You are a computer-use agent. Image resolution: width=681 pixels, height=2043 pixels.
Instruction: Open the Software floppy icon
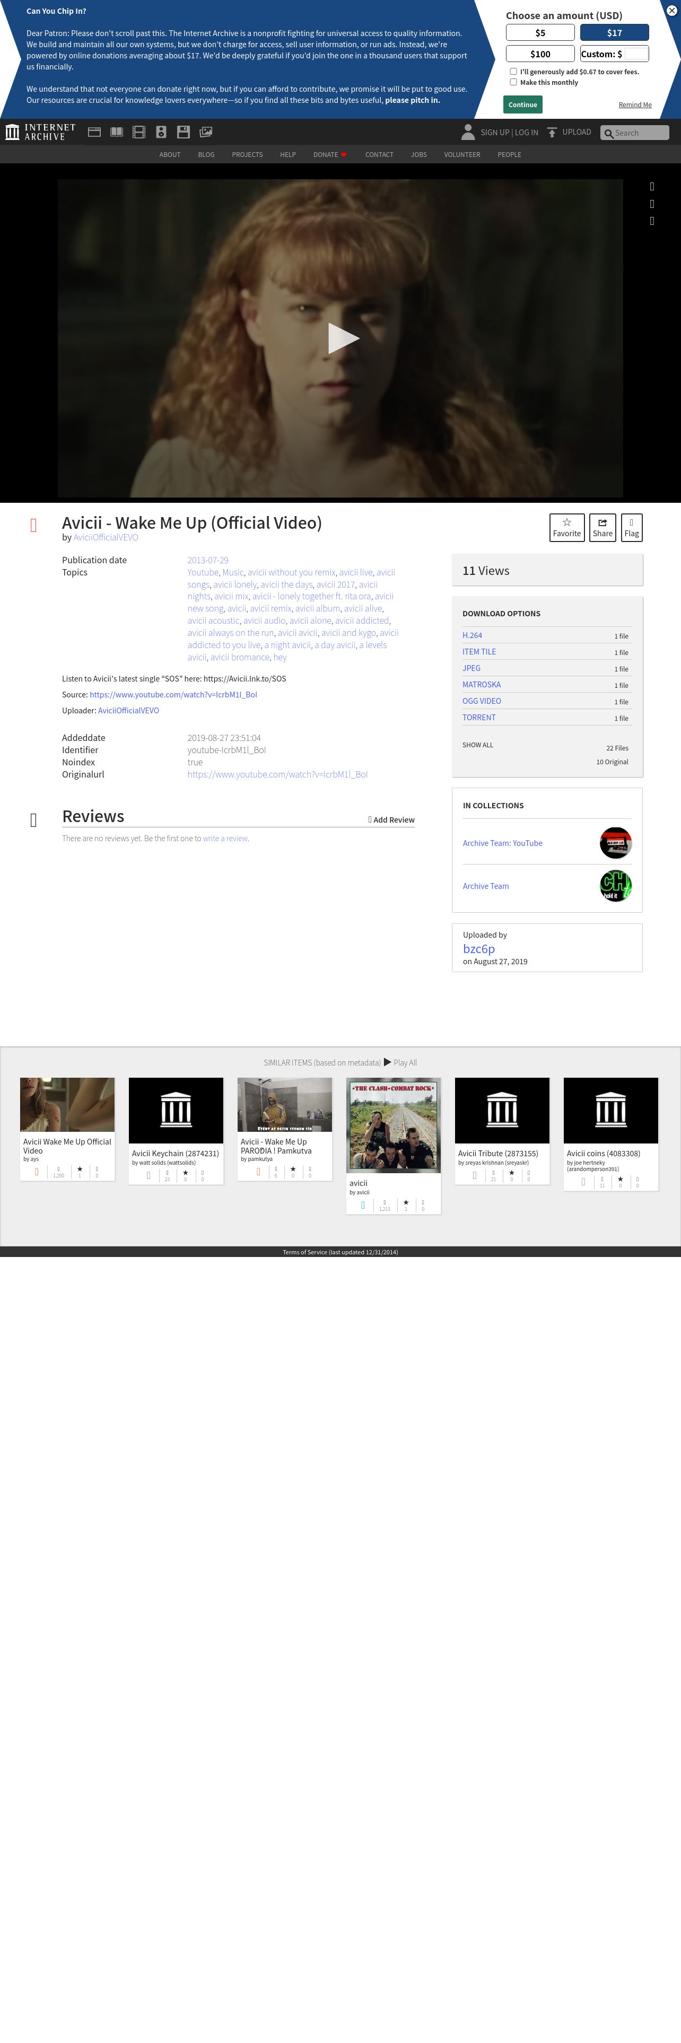[x=183, y=132]
